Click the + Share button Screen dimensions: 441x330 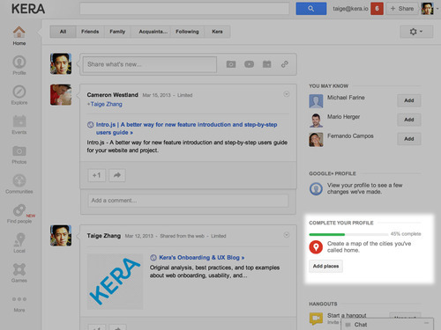[402, 9]
